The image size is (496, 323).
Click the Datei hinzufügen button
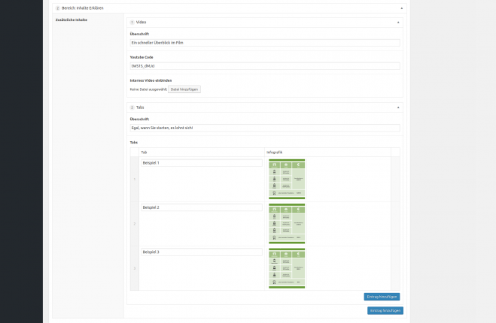[184, 89]
